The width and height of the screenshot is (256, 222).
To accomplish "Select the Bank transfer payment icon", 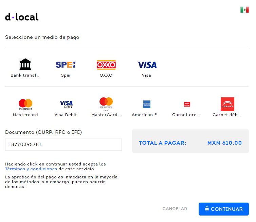I will pyautogui.click(x=25, y=65).
